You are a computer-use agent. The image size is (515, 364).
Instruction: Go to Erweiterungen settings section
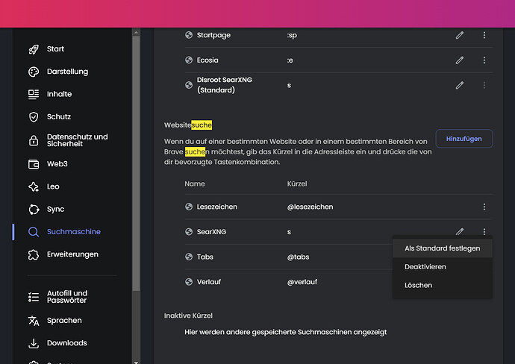(x=72, y=254)
